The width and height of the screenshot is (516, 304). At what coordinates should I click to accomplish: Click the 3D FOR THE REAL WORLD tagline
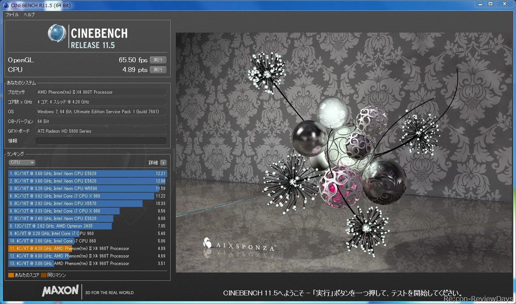[x=109, y=293]
